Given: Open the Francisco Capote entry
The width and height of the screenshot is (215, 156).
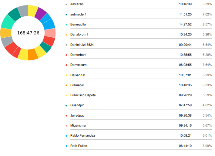Looking at the screenshot, I should tap(83, 95).
